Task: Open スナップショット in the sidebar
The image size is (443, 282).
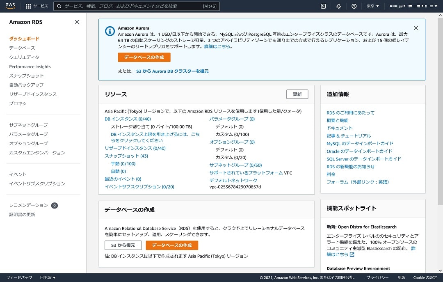Action: click(26, 76)
